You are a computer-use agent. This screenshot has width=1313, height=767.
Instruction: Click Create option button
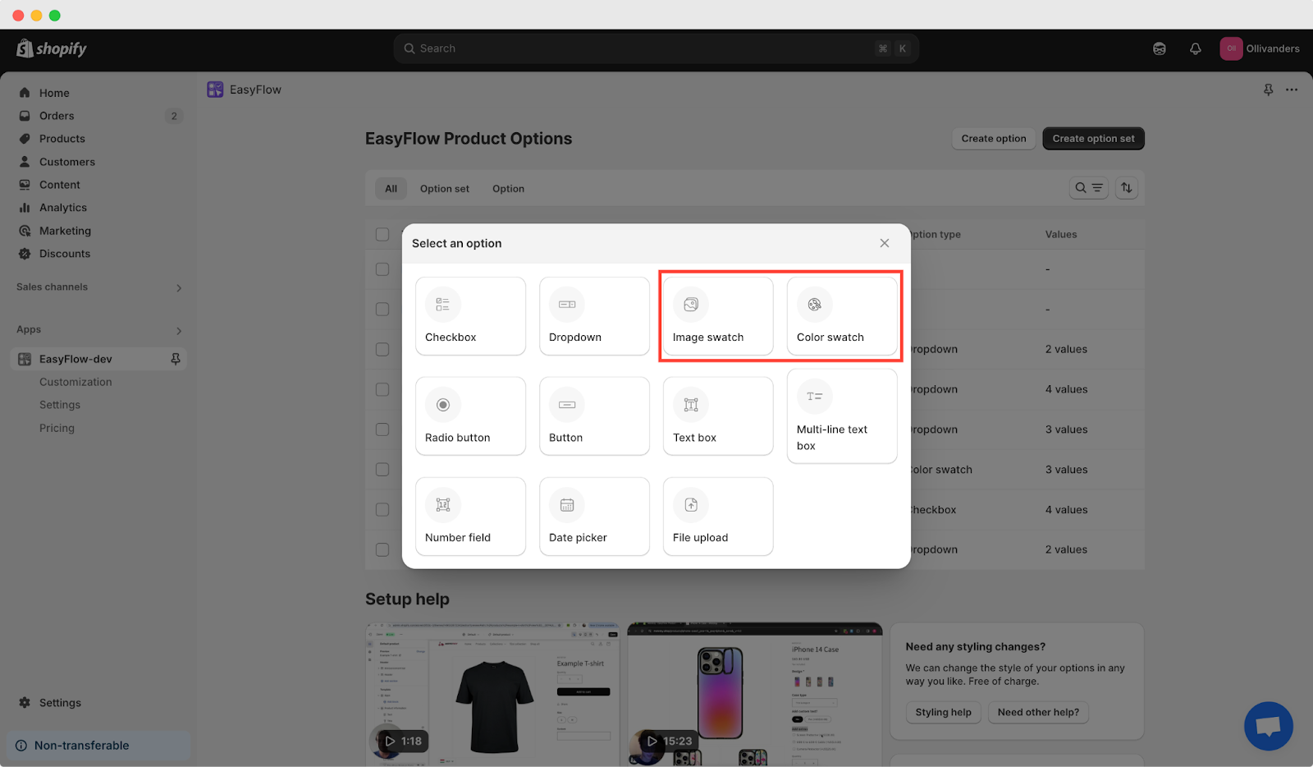coord(994,139)
